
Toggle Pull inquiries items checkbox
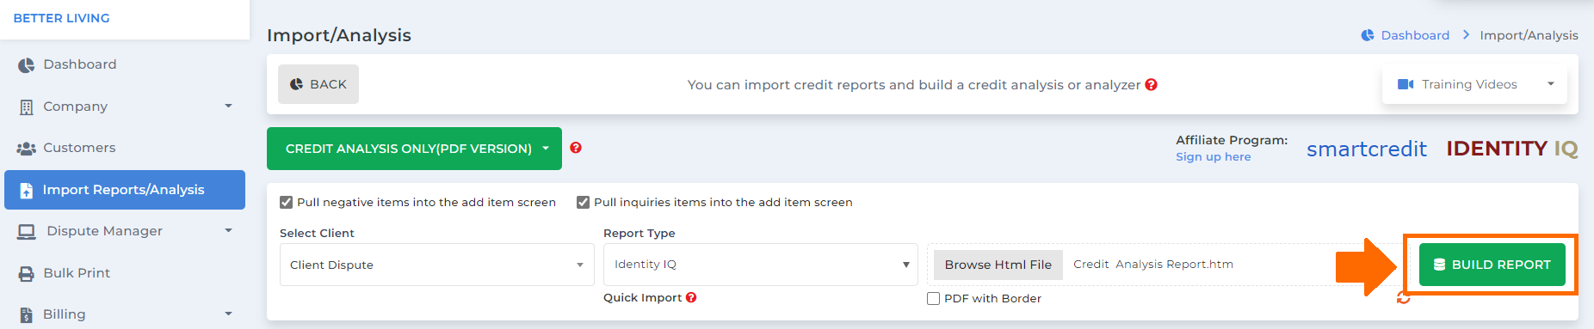pos(583,203)
